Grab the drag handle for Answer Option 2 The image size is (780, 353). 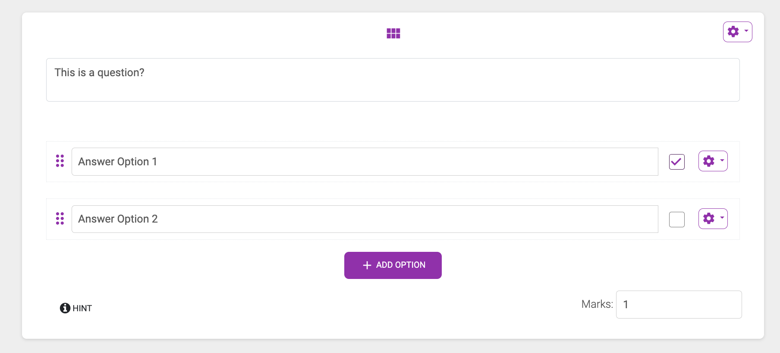click(60, 219)
